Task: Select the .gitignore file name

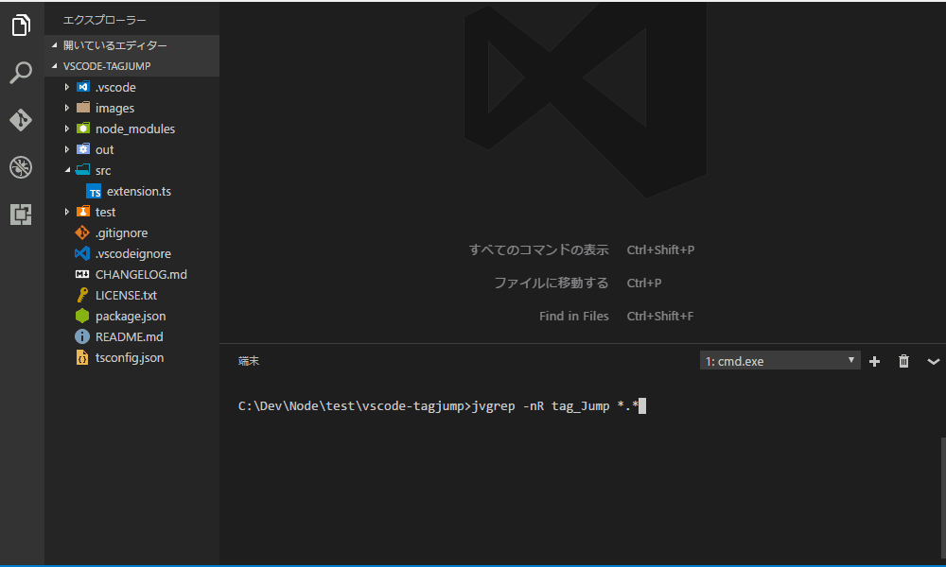Action: [x=121, y=232]
